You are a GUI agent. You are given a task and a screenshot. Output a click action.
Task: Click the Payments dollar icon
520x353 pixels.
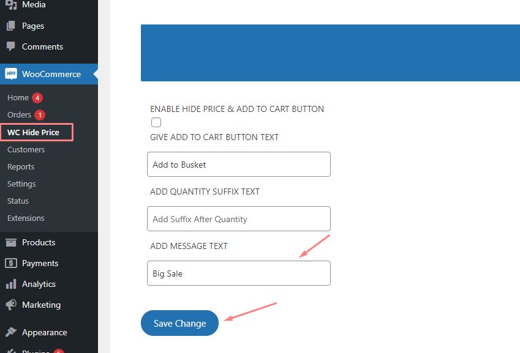click(x=11, y=263)
